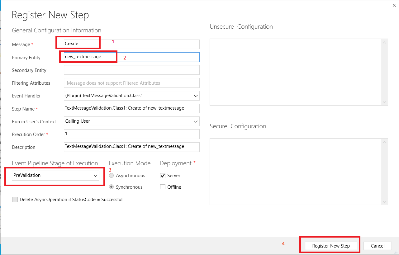Close the Register New Step dialog
The image size is (399, 255).
[395, 5]
